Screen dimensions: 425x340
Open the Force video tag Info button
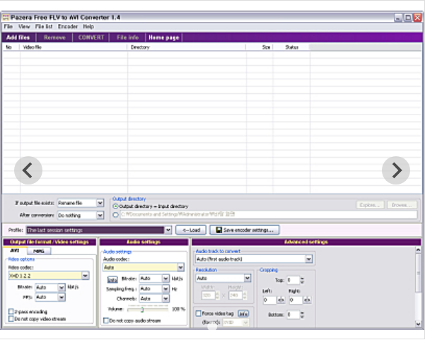coord(243,314)
